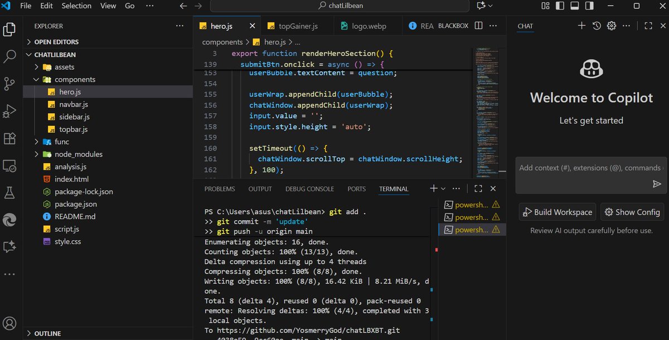The image size is (669, 340).
Task: Split the editor to the right
Action: click(478, 26)
